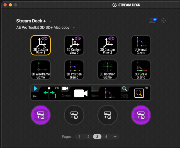
Task: Select the 3D Wireframe Gizmo key
Action: point(41,70)
